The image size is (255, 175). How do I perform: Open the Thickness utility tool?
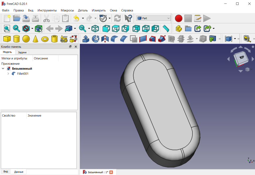coord(203,39)
